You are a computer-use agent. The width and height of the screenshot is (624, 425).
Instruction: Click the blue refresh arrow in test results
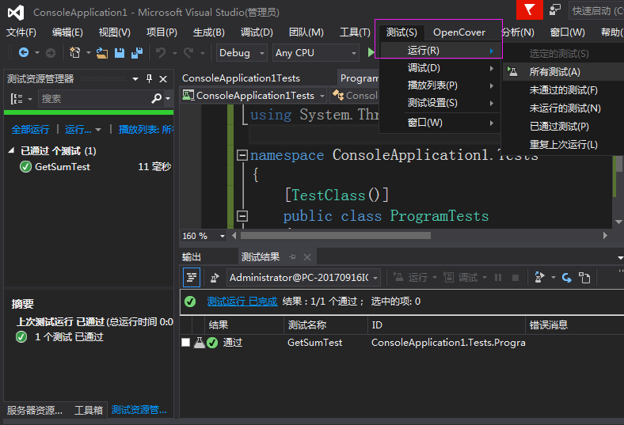pyautogui.click(x=567, y=278)
